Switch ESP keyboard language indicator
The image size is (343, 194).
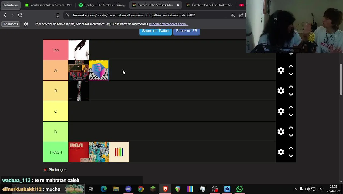pos(321,189)
